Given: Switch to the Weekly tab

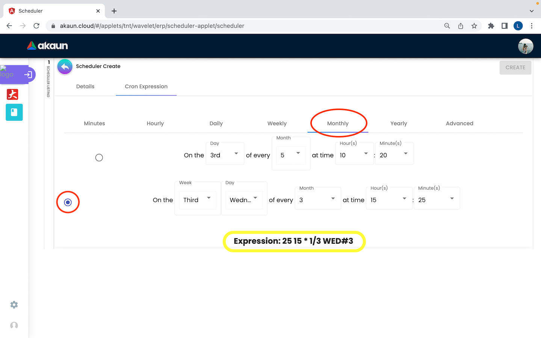Looking at the screenshot, I should 277,124.
